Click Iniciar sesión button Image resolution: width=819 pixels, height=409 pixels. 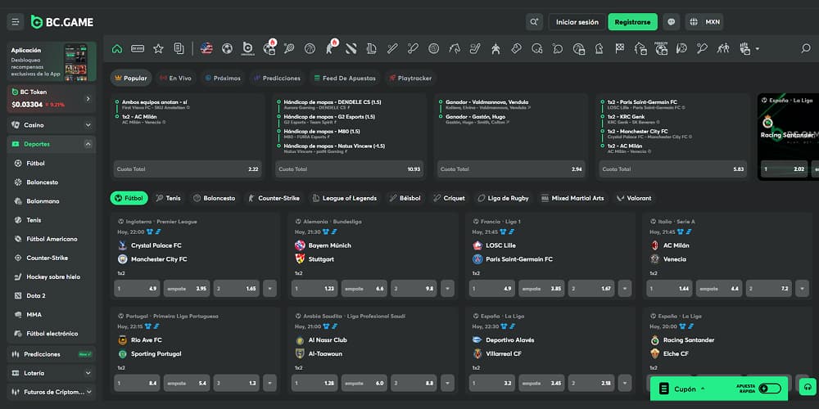tap(577, 22)
